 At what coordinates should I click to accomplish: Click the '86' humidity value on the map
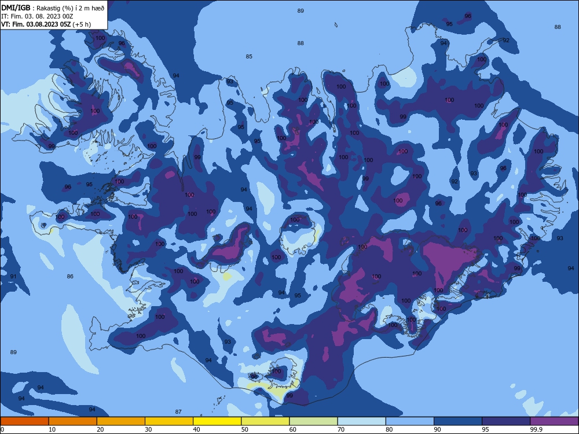[x=70, y=276]
